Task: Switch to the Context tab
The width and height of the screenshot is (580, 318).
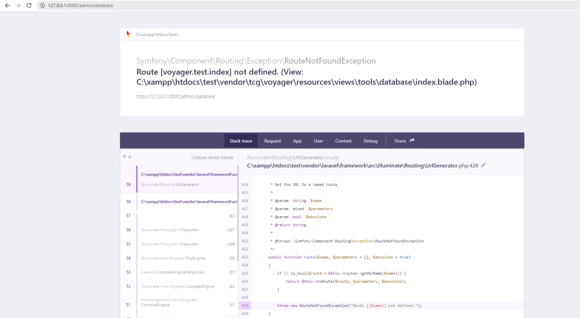Action: coord(343,141)
